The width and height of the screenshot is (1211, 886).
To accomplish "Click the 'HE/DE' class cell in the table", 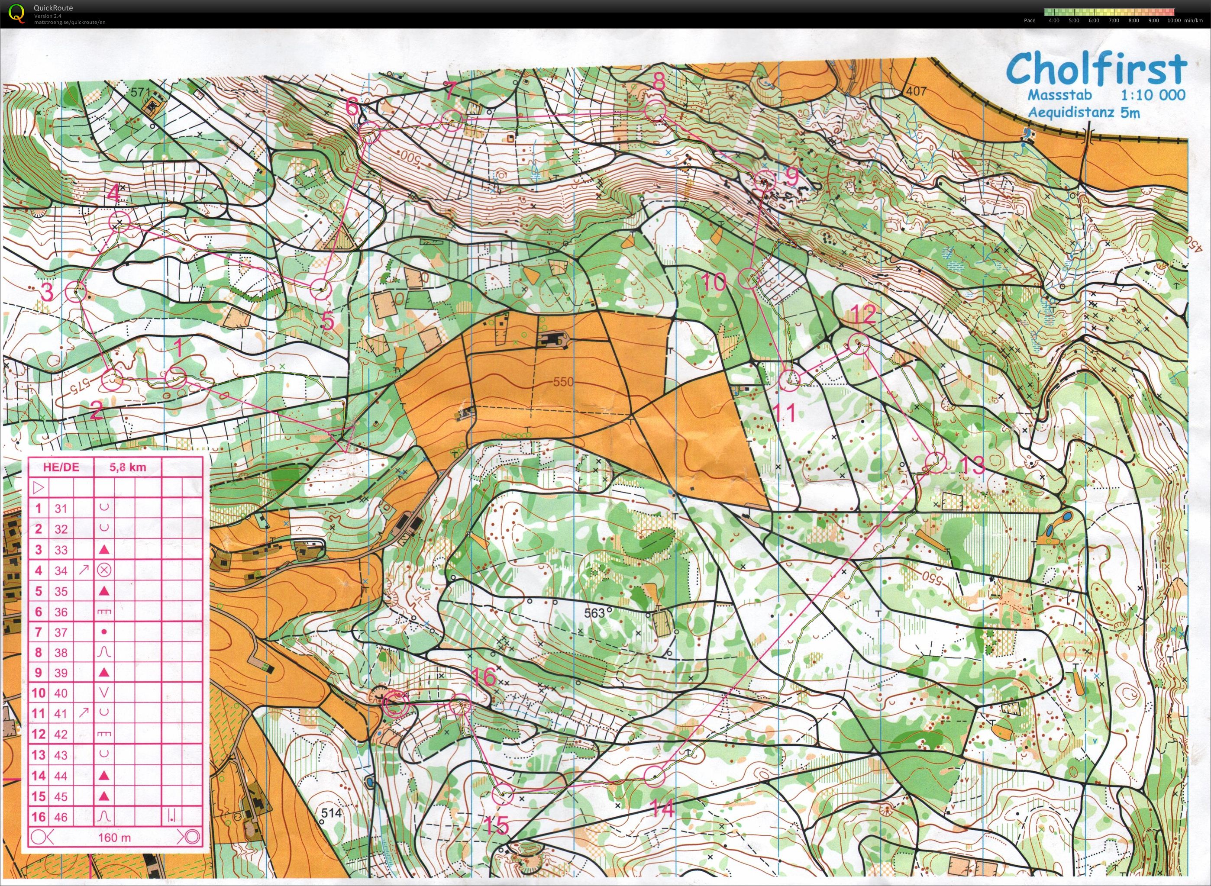I will click(61, 467).
